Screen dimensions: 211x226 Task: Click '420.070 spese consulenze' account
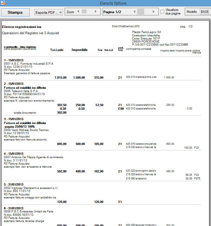[141, 144]
